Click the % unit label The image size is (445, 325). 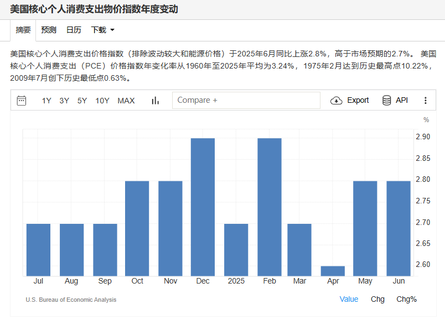(426, 120)
